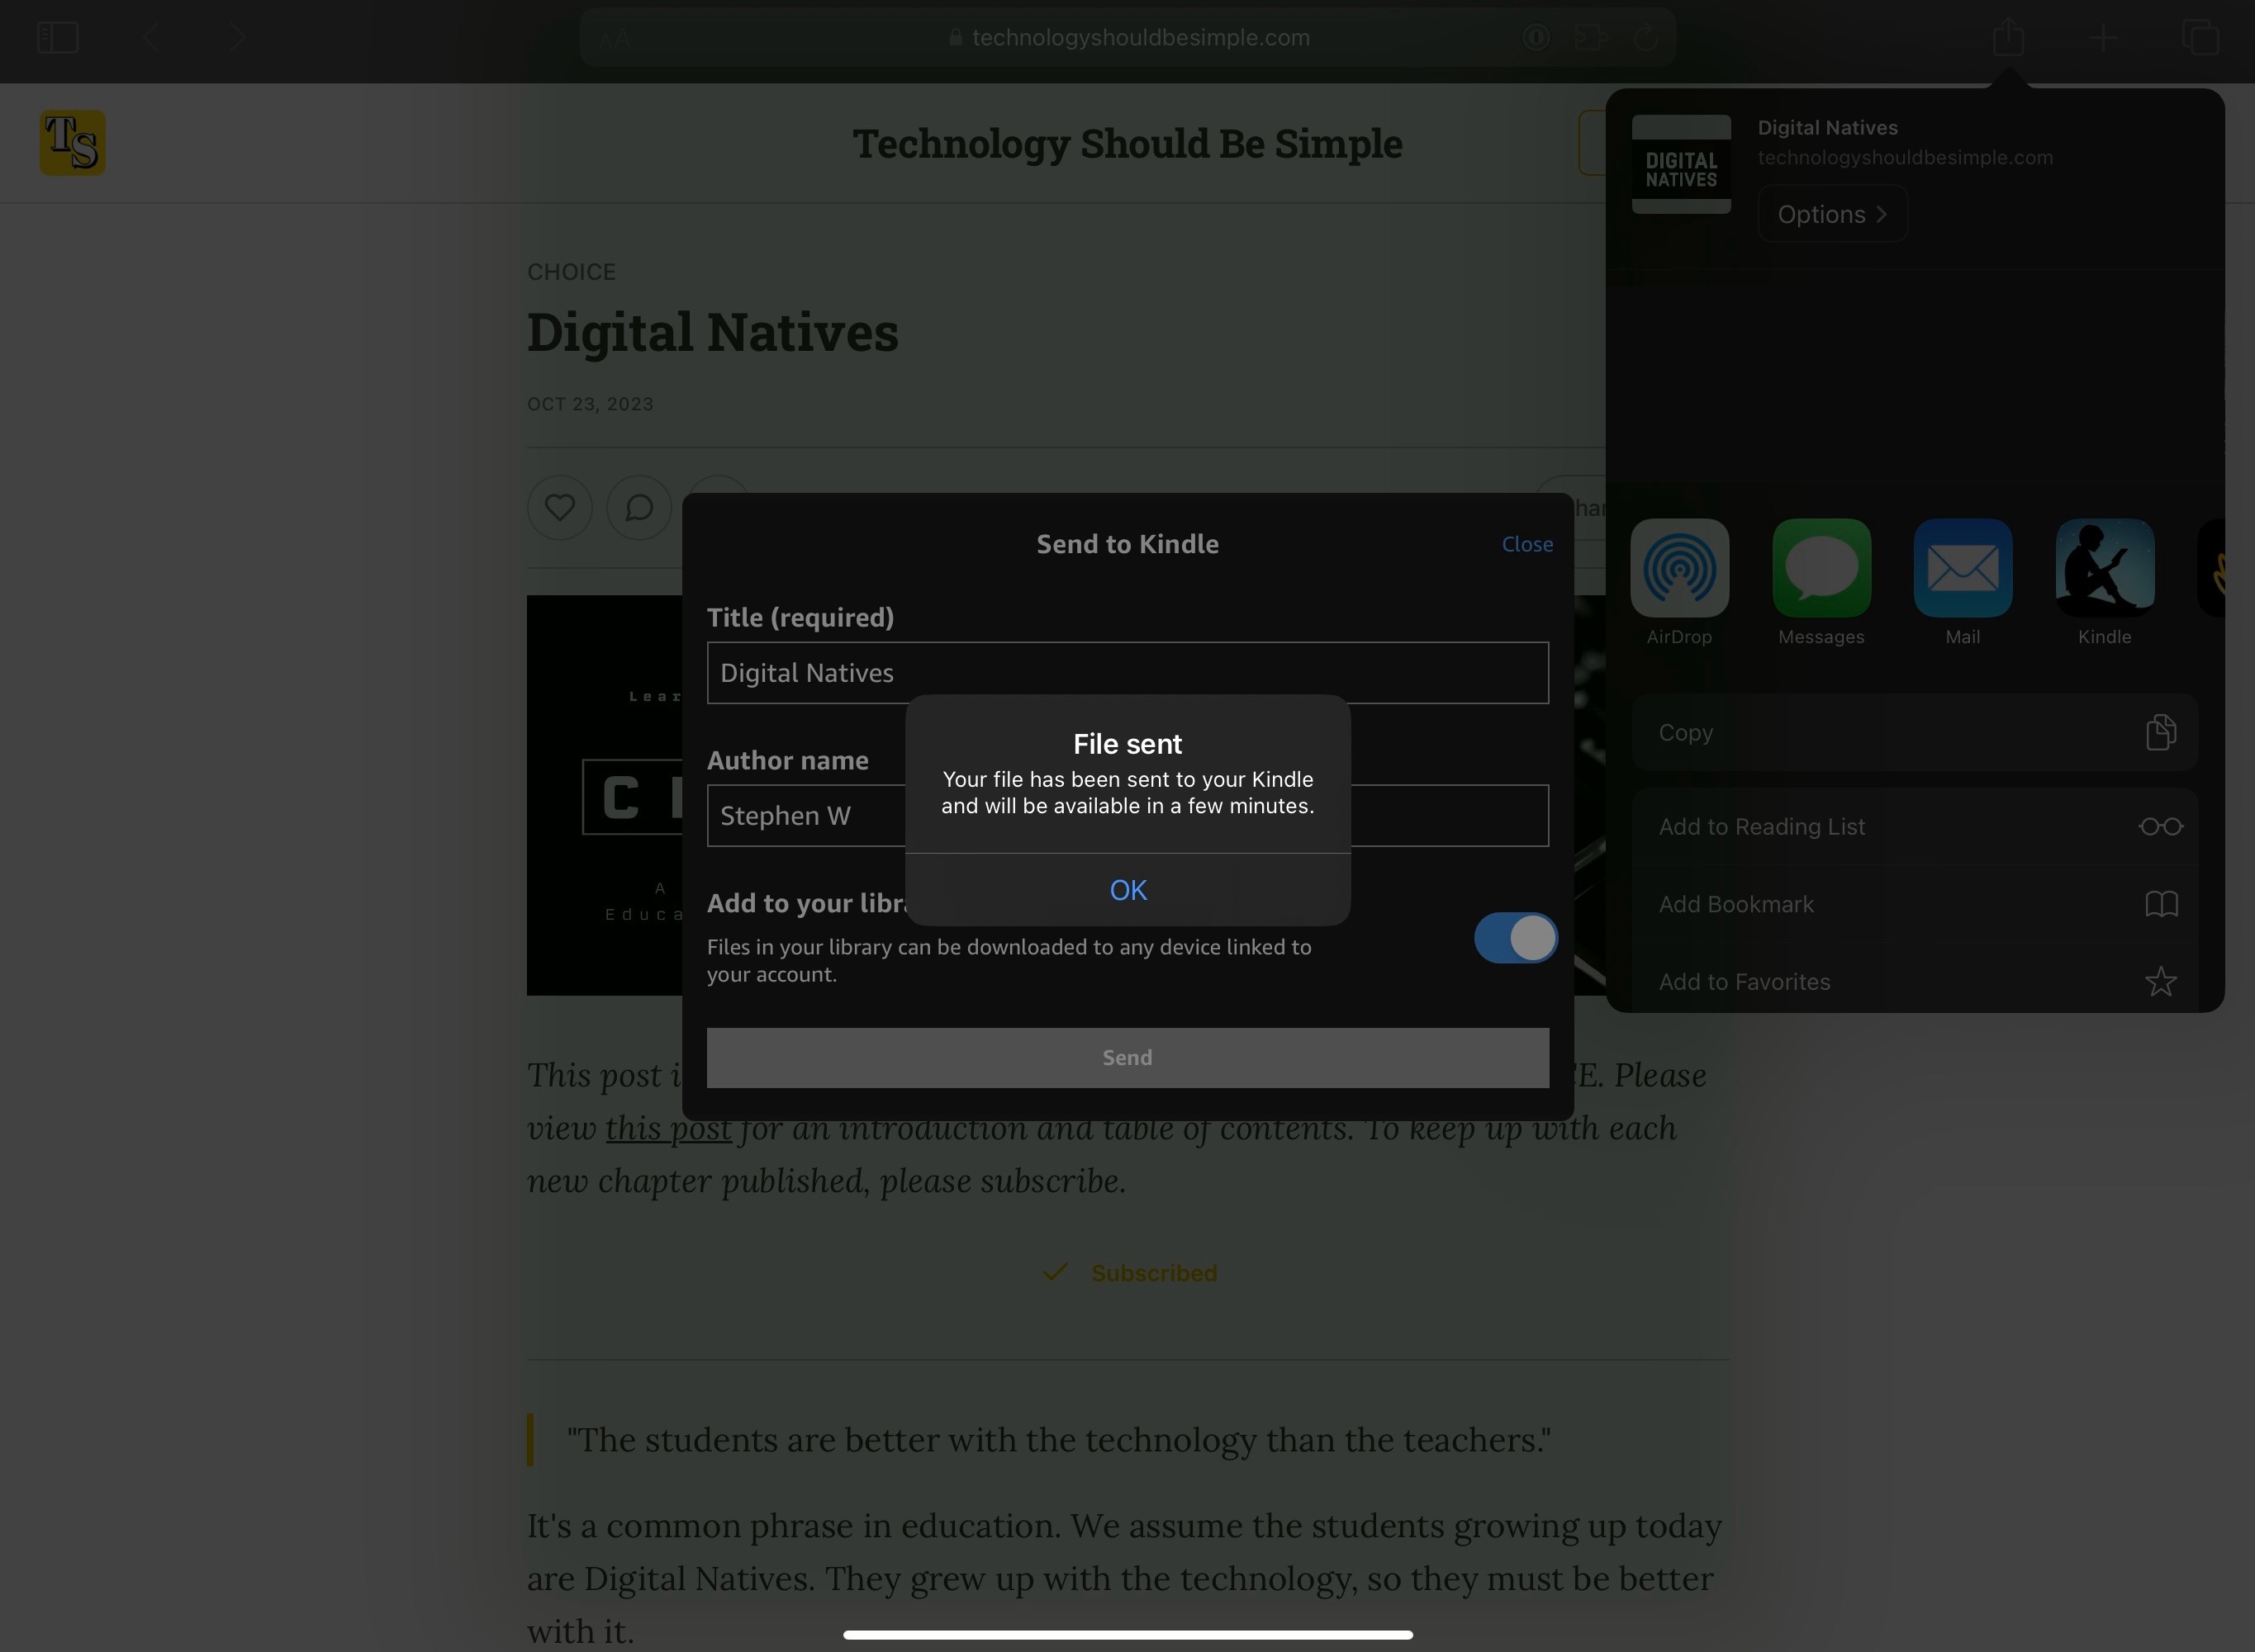Click the reload page icon
Screen dimensions: 2255x1652
pyautogui.click(x=1645, y=38)
